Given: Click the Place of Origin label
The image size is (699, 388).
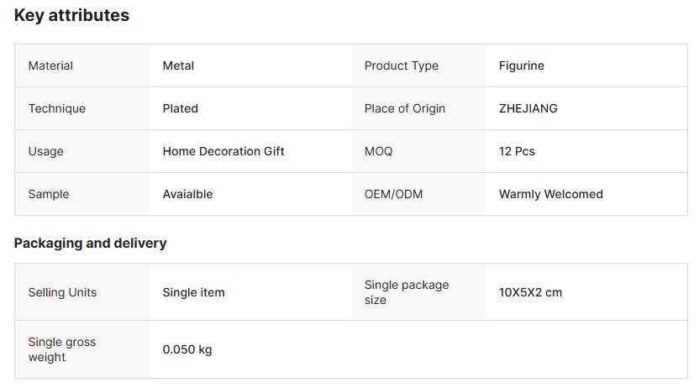Looking at the screenshot, I should [x=404, y=108].
